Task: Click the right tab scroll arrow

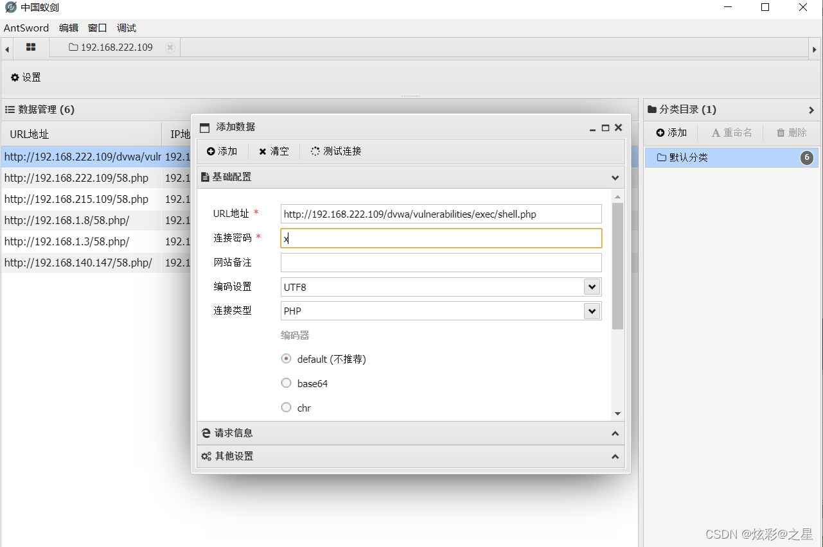Action: [815, 49]
